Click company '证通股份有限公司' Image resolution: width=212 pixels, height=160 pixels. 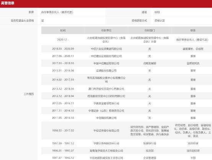click(x=106, y=71)
